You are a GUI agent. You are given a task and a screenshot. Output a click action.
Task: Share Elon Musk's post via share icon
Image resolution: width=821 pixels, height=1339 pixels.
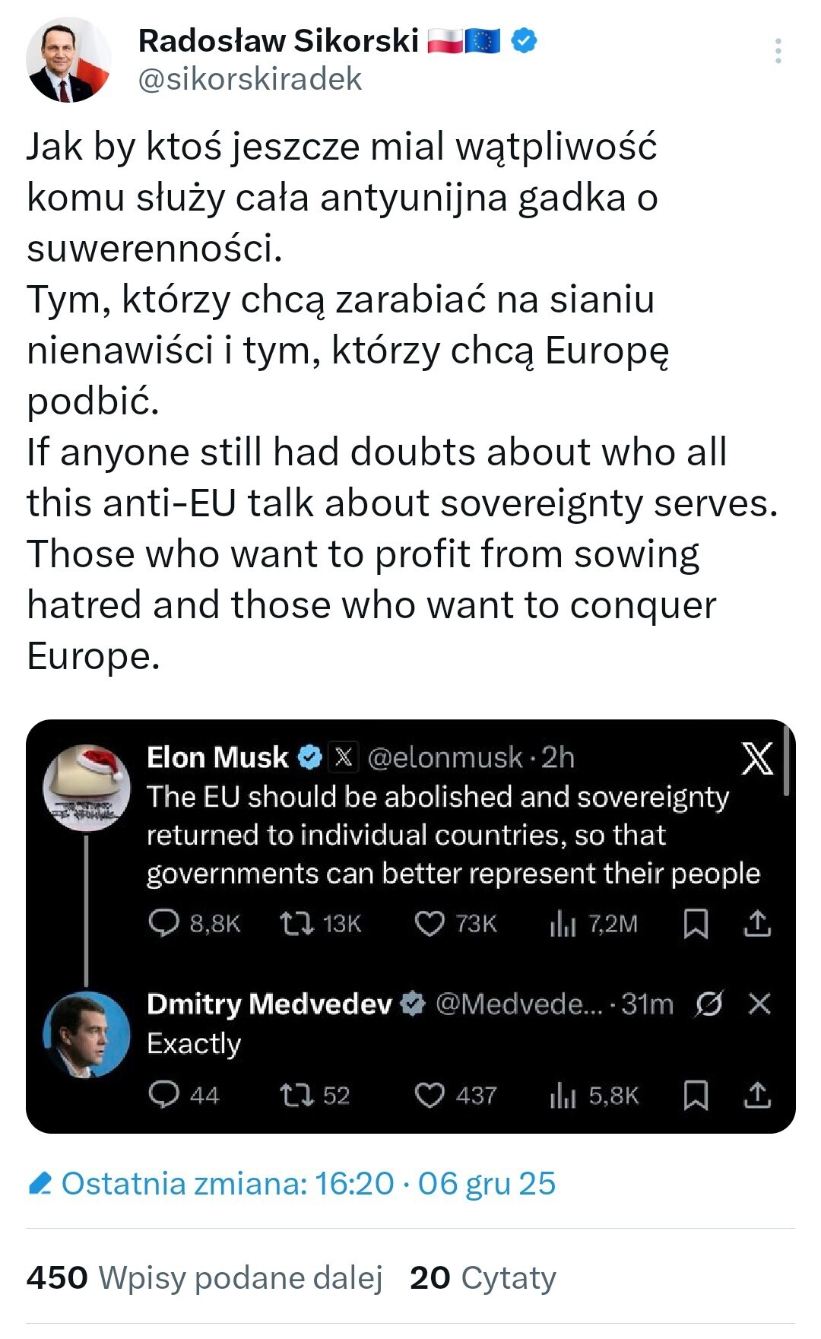[x=757, y=923]
